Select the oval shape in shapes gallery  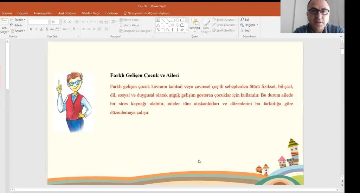point(178,20)
